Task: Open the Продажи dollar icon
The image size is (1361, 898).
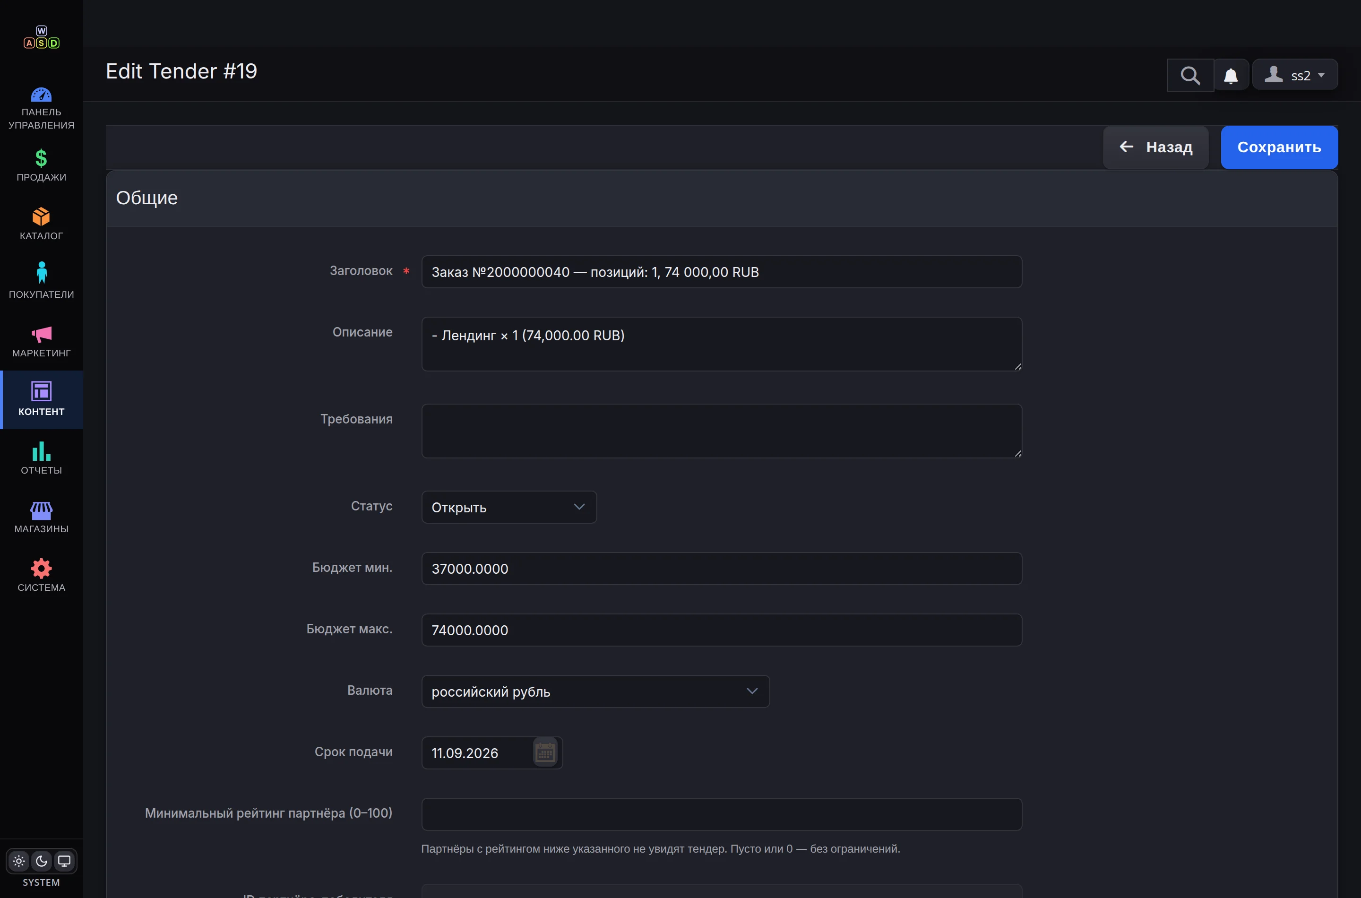Action: (x=41, y=158)
